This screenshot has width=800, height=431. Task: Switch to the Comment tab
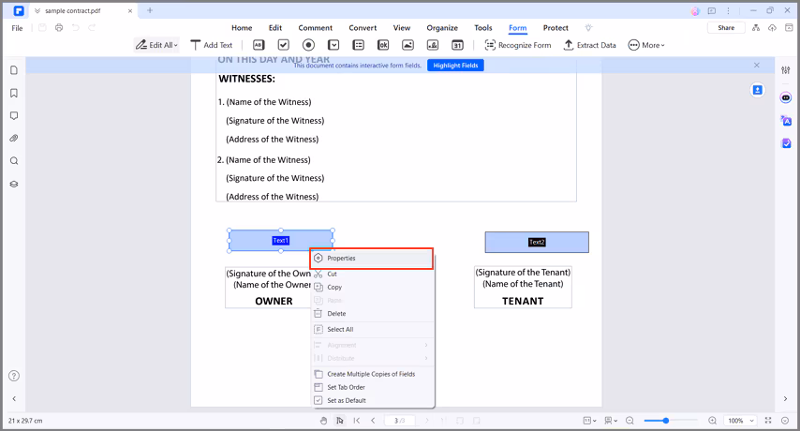click(316, 28)
